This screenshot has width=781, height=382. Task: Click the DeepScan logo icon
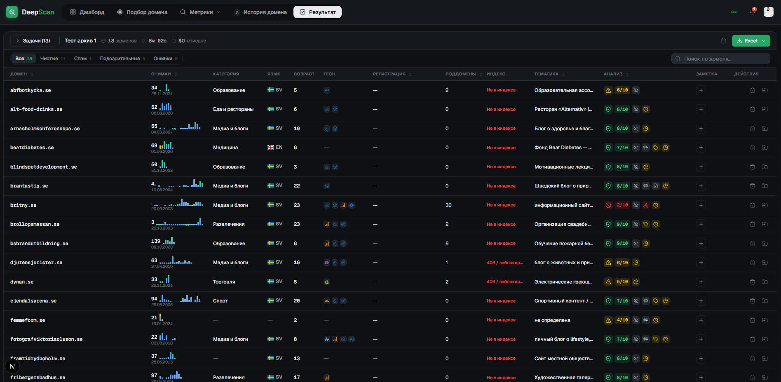(x=12, y=12)
